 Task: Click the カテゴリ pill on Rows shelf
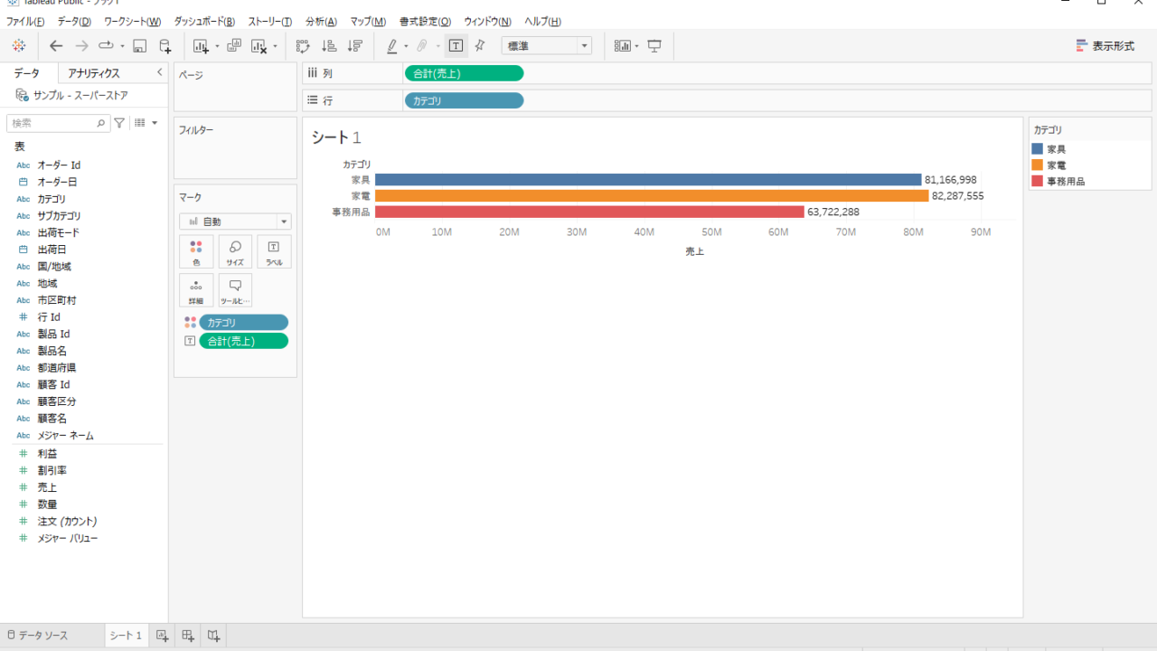(x=464, y=101)
